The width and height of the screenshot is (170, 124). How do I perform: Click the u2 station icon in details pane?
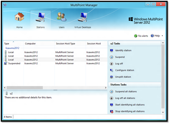7,93
